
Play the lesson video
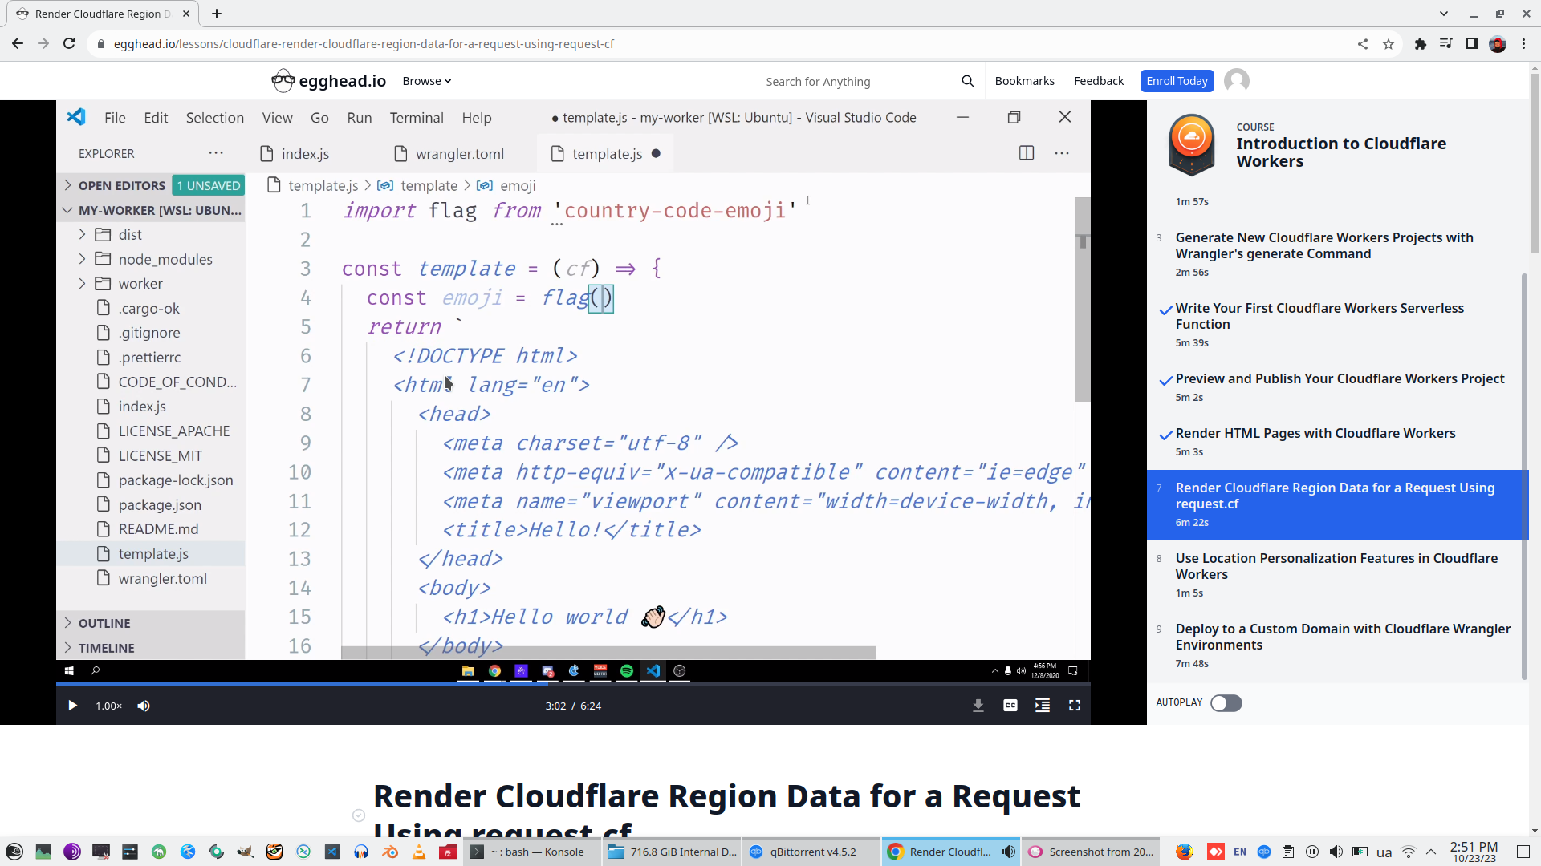[72, 706]
